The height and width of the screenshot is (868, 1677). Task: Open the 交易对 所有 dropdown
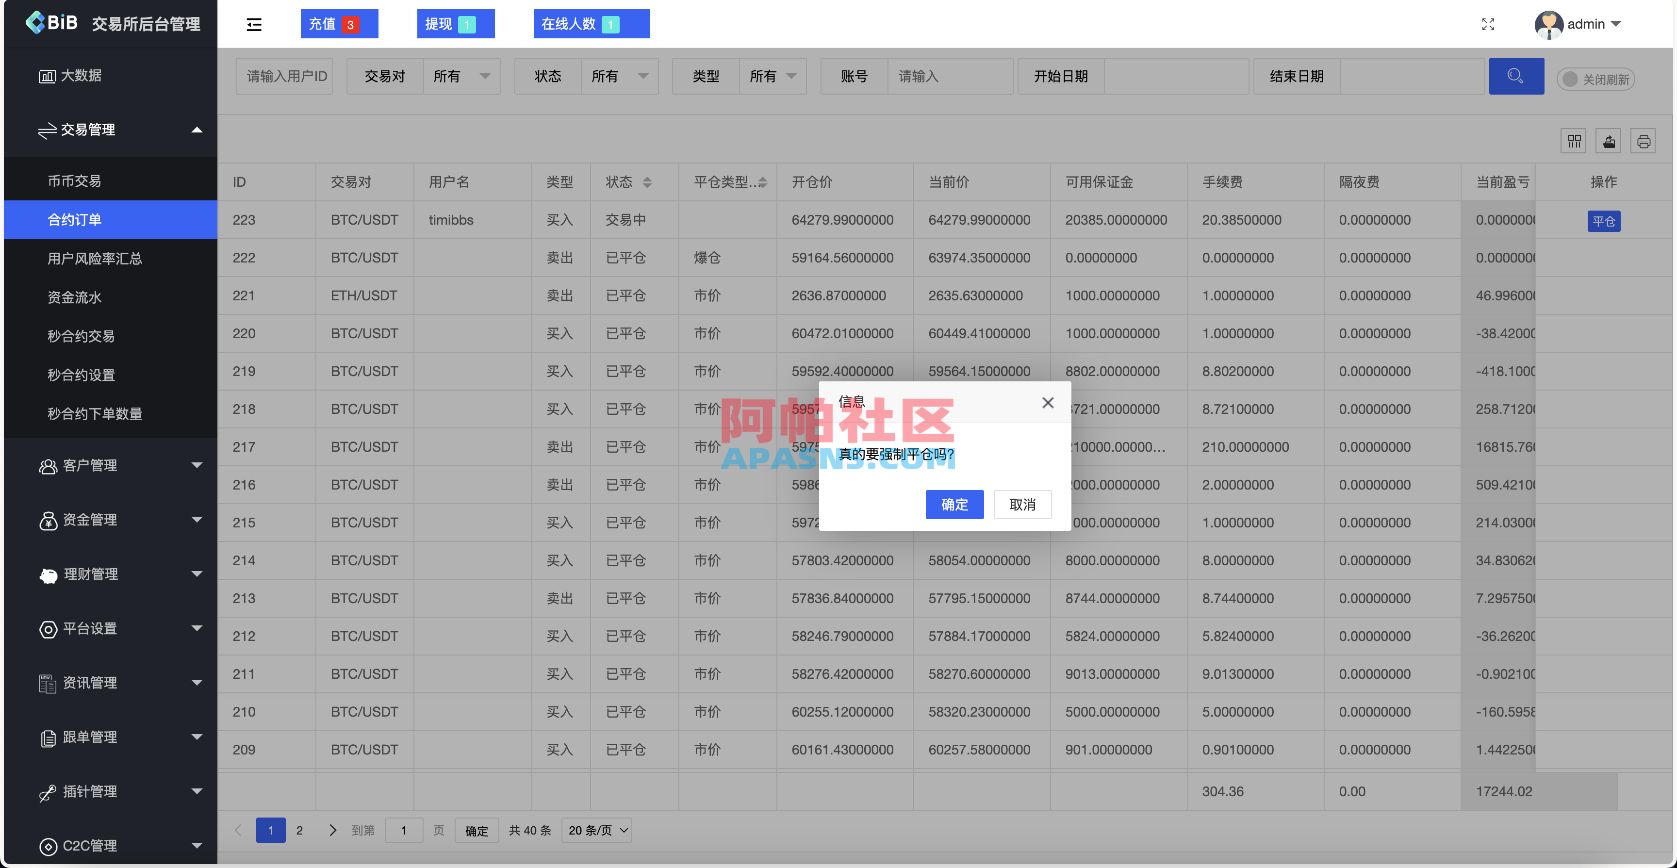(x=461, y=76)
